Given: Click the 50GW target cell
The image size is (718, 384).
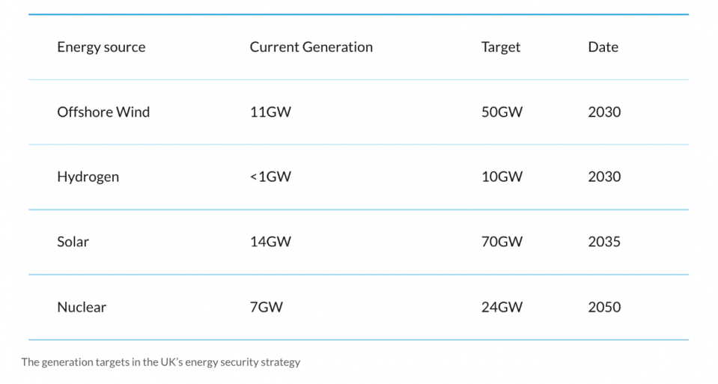Looking at the screenshot, I should (502, 112).
